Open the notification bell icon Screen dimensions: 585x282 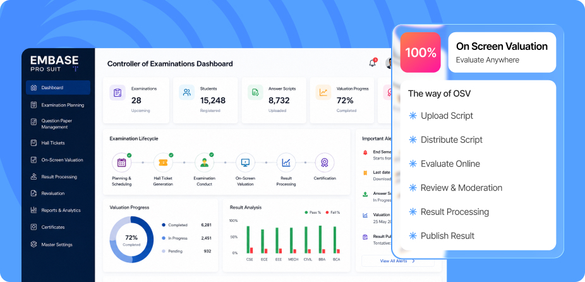pos(372,63)
